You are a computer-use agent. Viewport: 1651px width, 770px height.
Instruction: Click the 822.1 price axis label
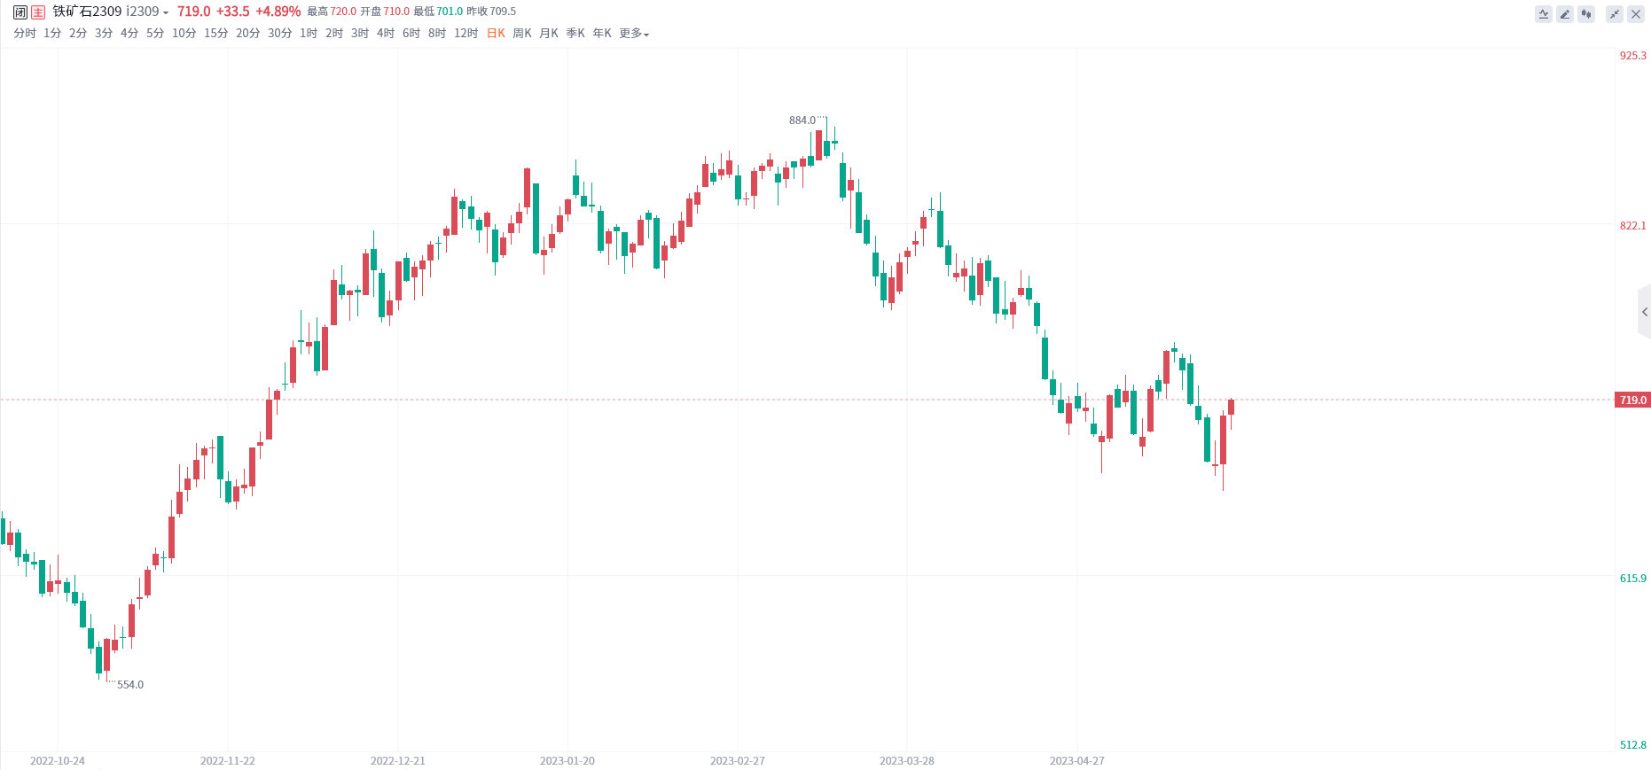click(1633, 226)
